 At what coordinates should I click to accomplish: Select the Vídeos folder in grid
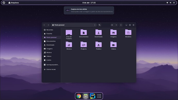coord(114,45)
